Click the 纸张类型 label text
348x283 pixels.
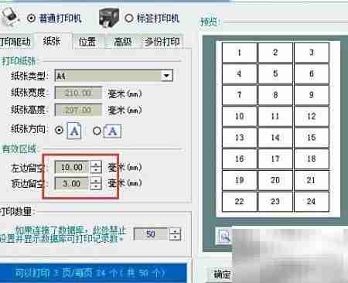30,76
